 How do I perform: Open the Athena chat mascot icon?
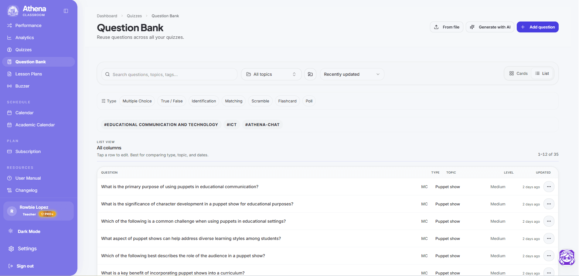567,258
